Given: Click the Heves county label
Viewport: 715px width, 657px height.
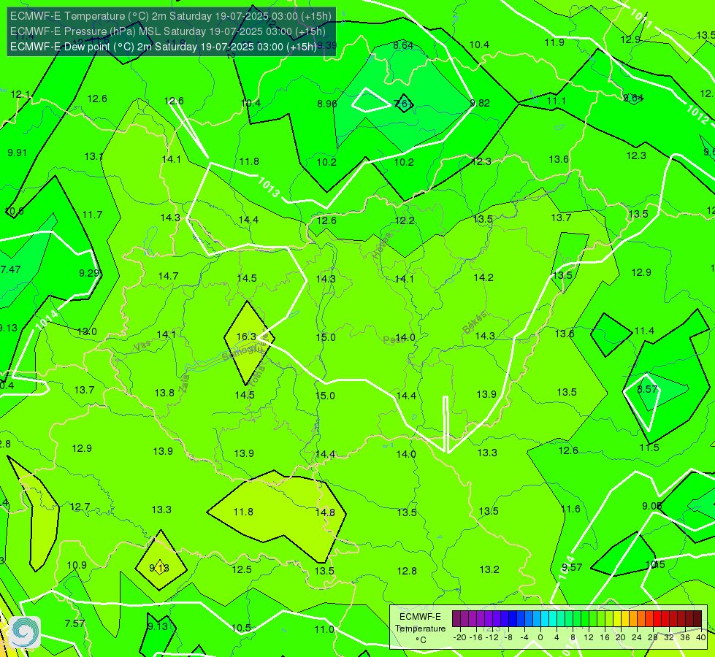Looking at the screenshot, I should (382, 245).
